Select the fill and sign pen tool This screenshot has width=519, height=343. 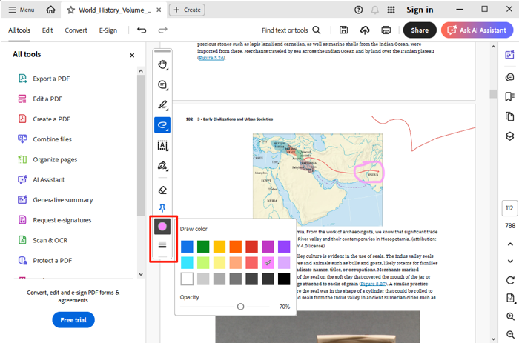click(x=162, y=165)
